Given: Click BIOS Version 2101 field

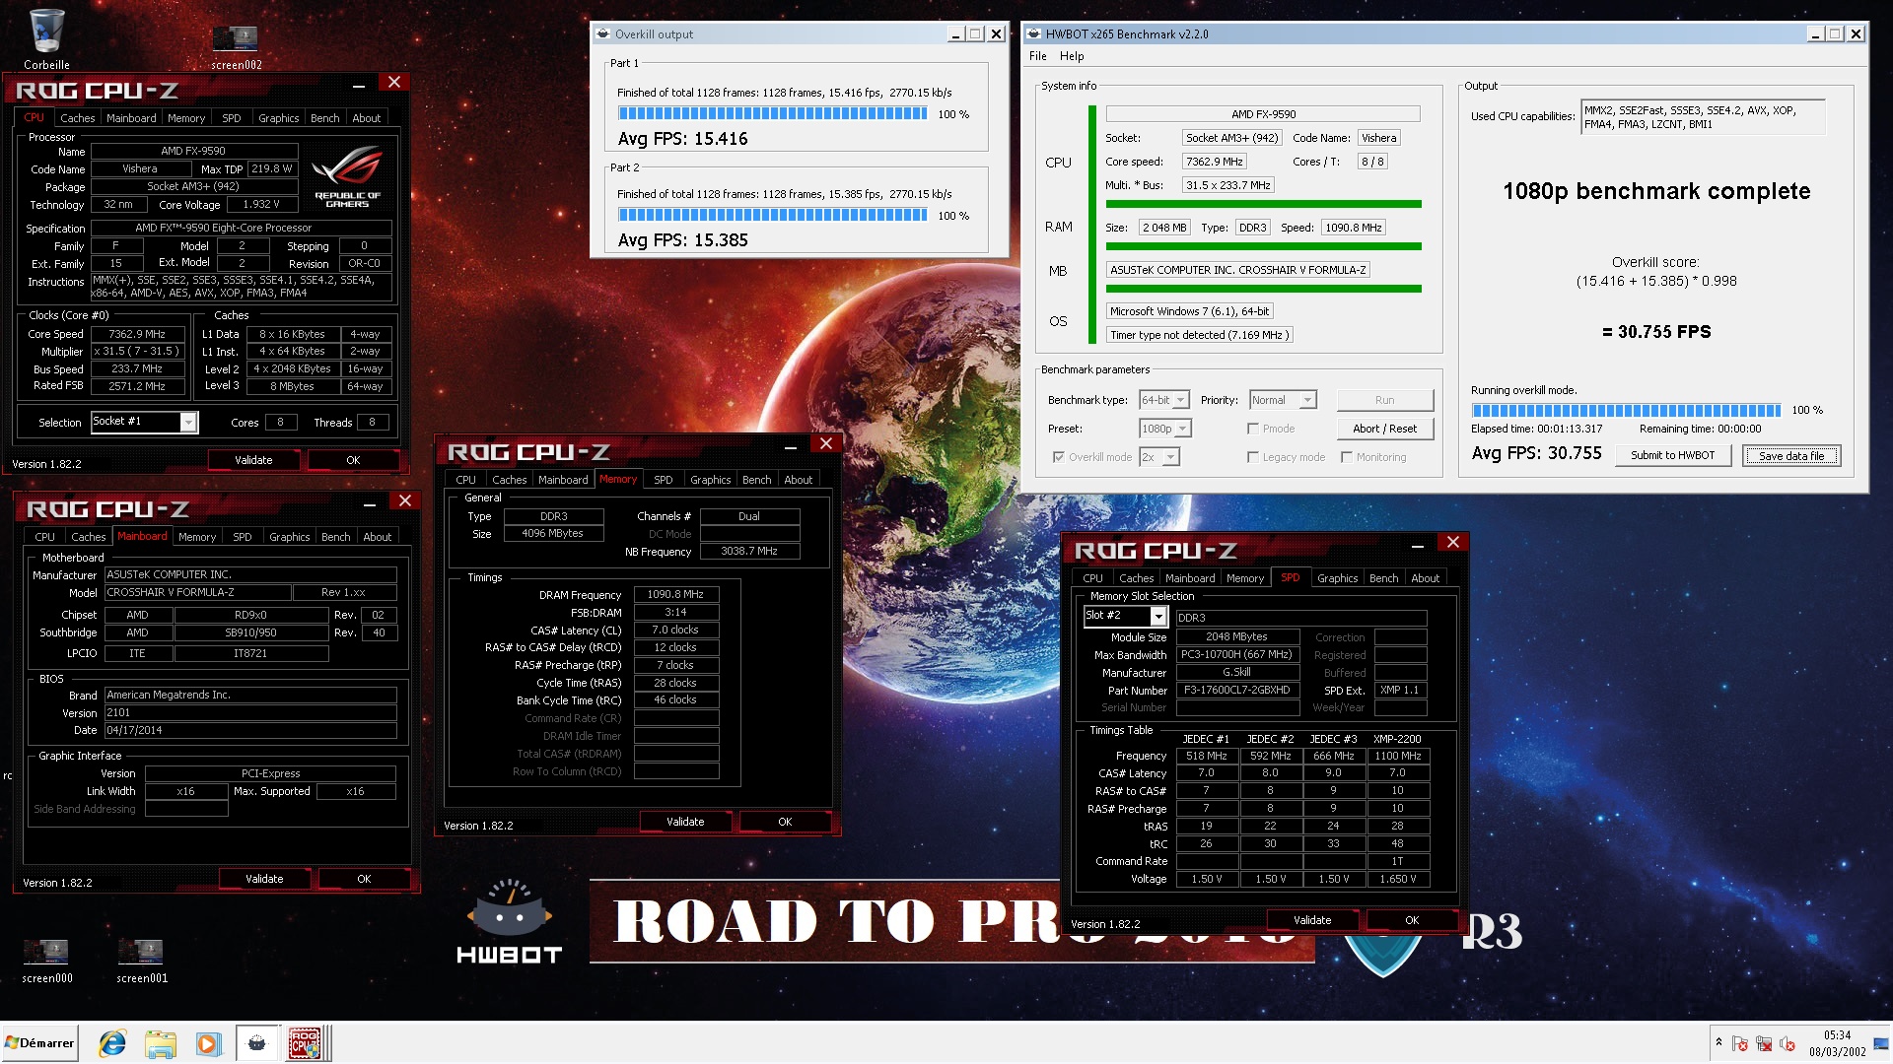Looking at the screenshot, I should pos(250,712).
